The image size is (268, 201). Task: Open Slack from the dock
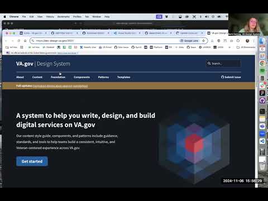click(x=262, y=85)
